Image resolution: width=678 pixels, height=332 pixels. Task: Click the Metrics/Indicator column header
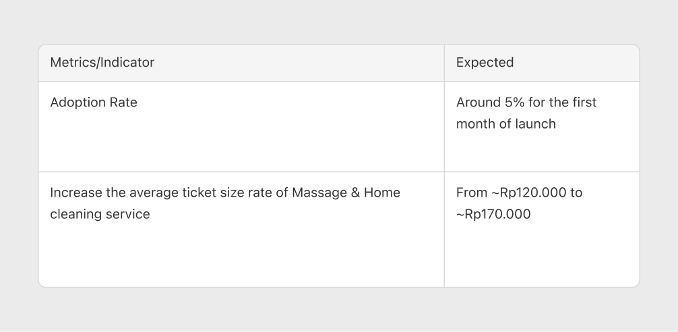102,63
